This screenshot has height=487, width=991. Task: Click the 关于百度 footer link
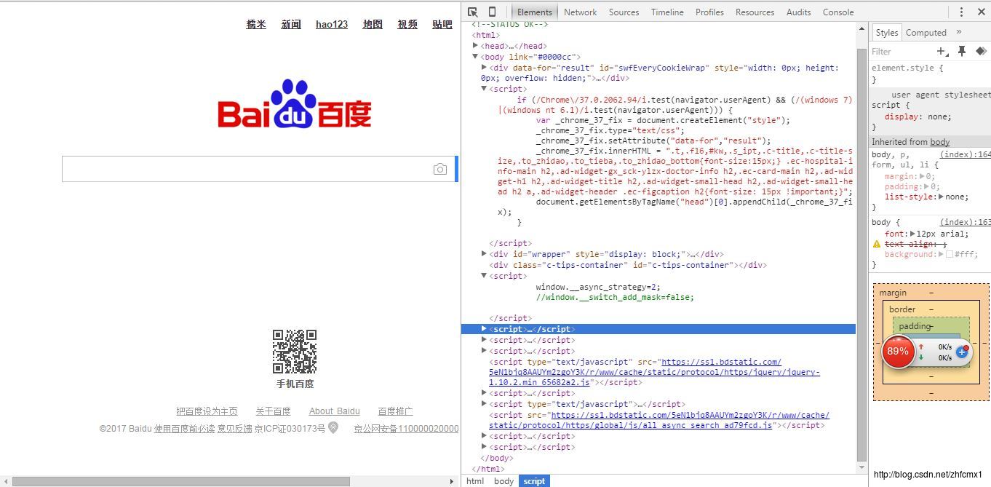tap(273, 411)
